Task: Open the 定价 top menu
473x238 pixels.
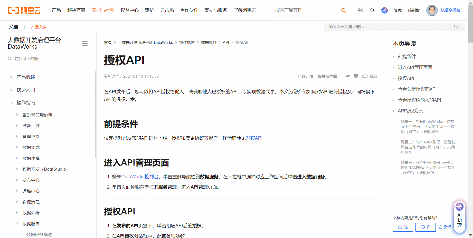Action: click(149, 10)
